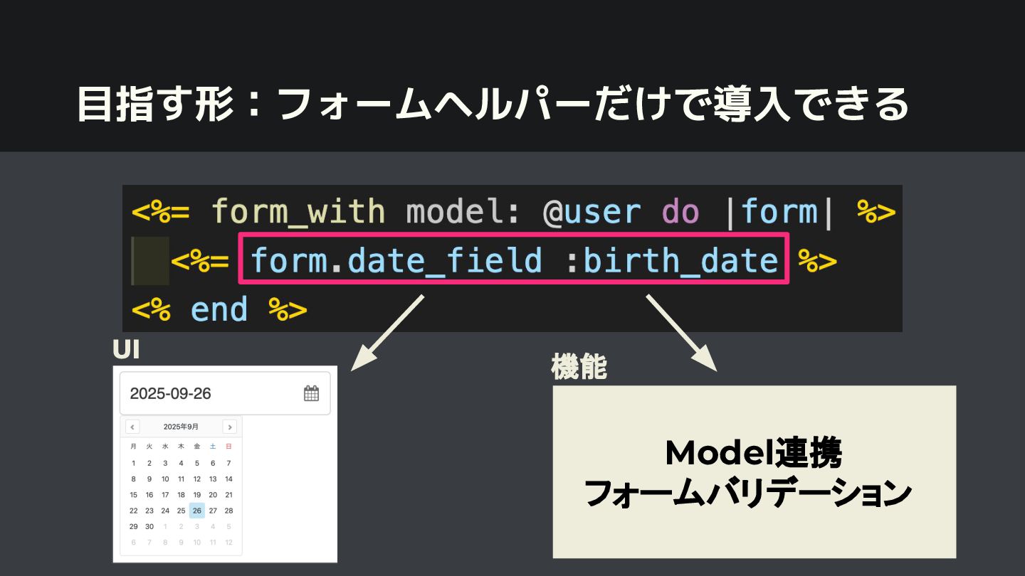Choose day 24 in the calendar
The height and width of the screenshot is (576, 1025).
165,511
